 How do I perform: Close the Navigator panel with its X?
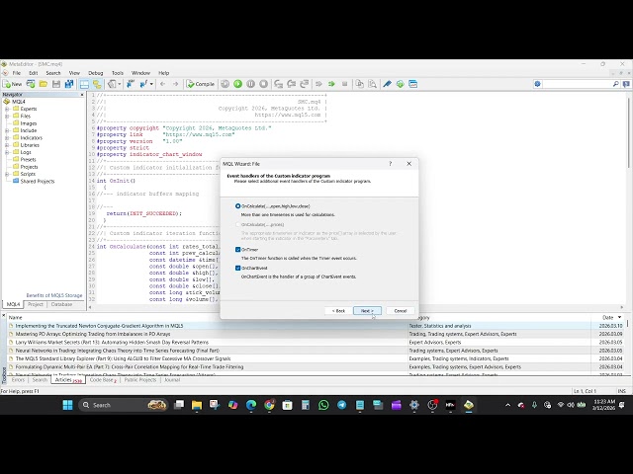tap(82, 95)
